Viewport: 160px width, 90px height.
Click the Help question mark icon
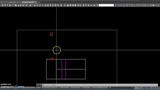coord(61,5)
